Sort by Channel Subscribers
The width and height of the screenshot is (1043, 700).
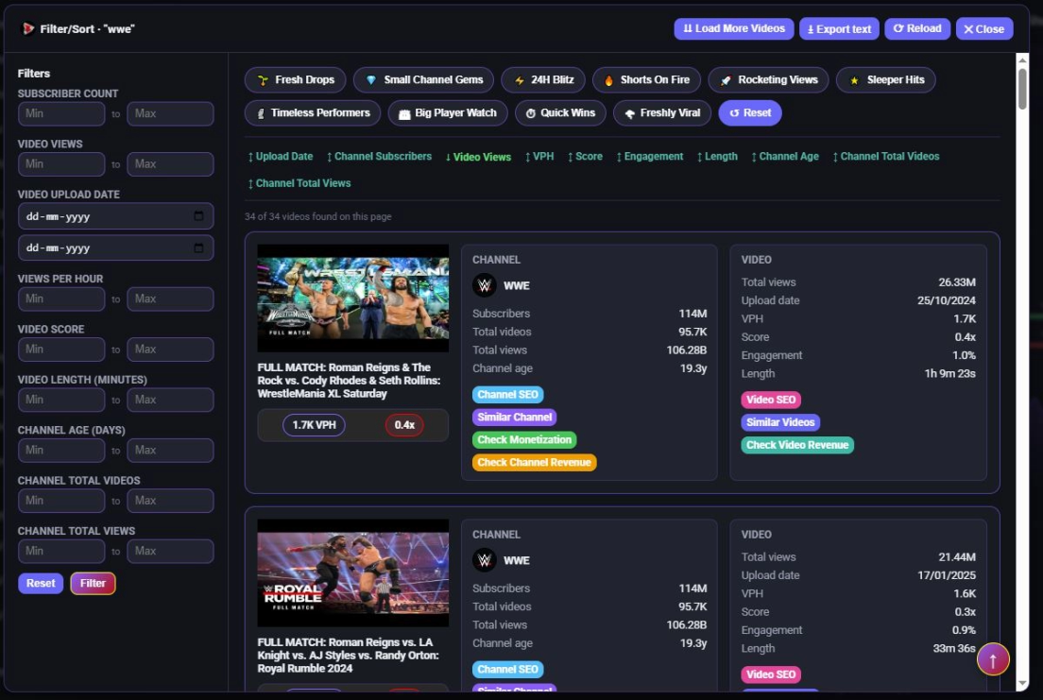(x=379, y=157)
